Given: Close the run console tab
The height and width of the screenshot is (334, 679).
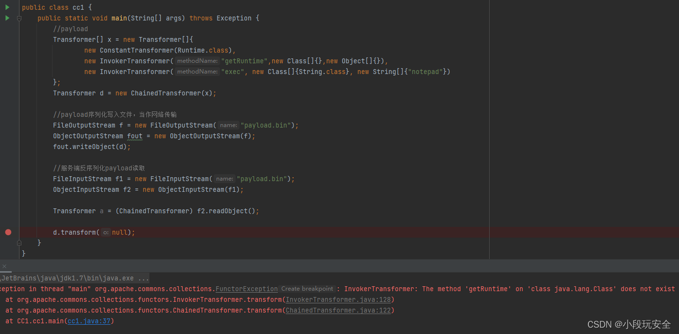Looking at the screenshot, I should [x=4, y=266].
